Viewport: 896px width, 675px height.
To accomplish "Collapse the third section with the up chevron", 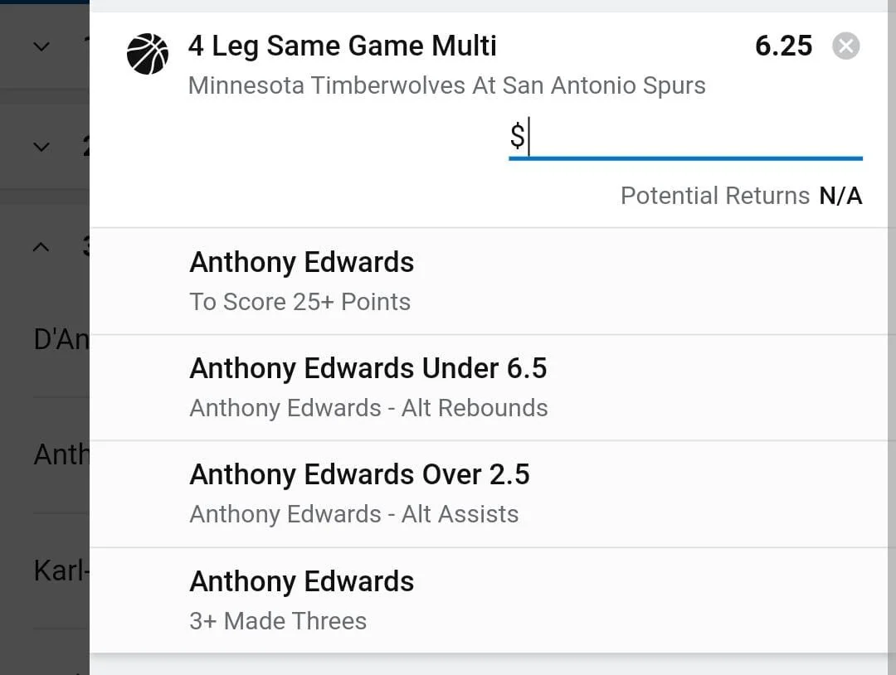I will coord(41,247).
